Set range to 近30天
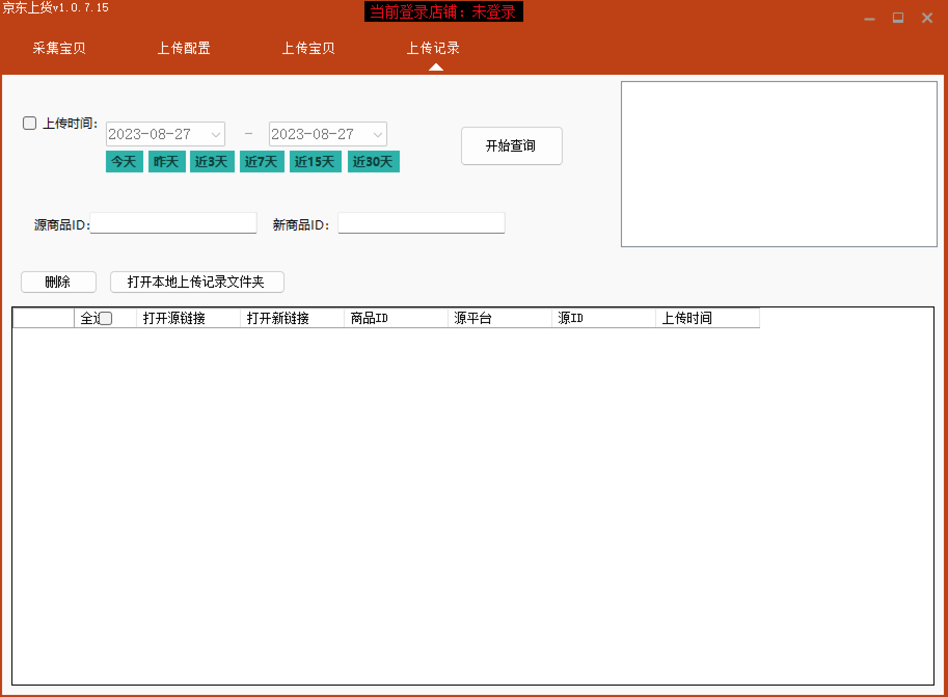Viewport: 948px width, 697px height. 373,162
